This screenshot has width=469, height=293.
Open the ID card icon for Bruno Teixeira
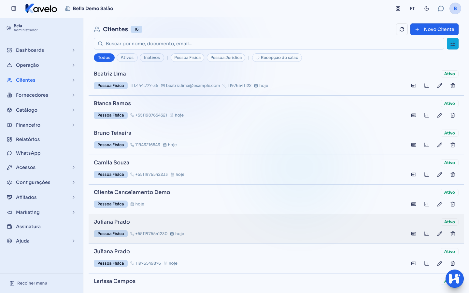click(414, 145)
